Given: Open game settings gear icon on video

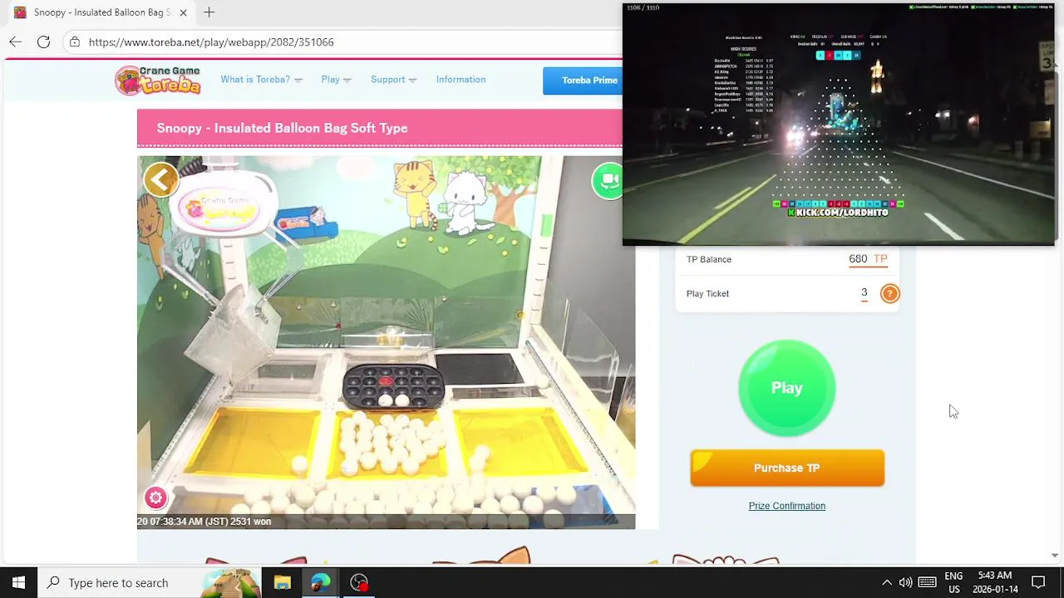Looking at the screenshot, I should point(155,498).
